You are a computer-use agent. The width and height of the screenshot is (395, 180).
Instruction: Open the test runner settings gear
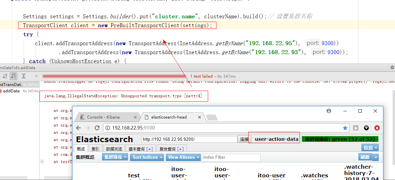click(x=392, y=67)
